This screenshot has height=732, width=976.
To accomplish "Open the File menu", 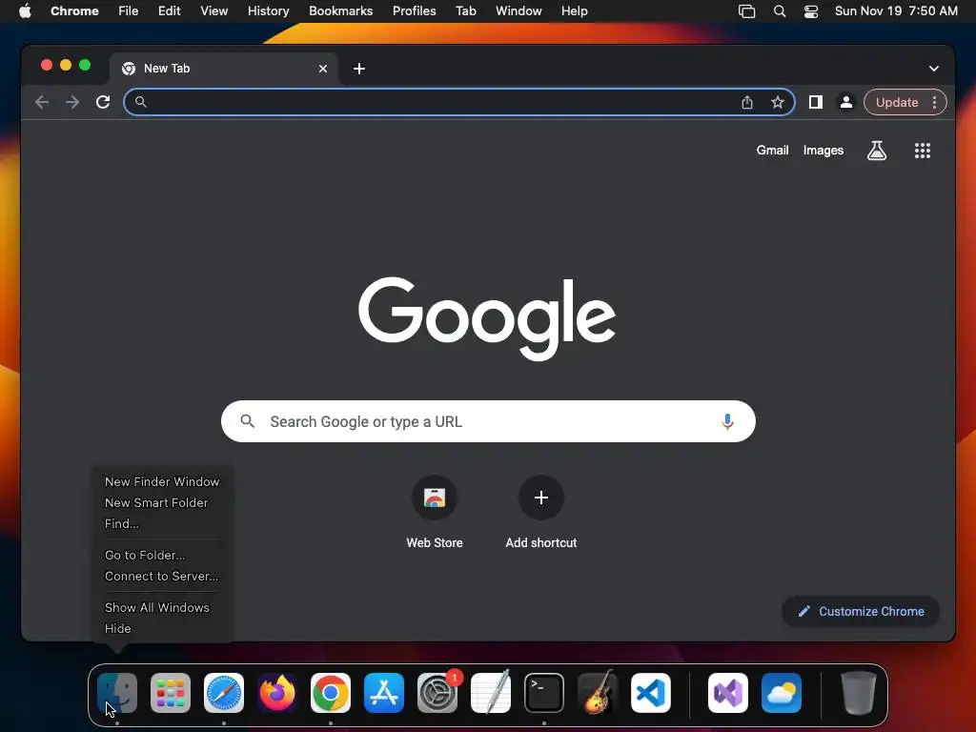I will tap(129, 10).
